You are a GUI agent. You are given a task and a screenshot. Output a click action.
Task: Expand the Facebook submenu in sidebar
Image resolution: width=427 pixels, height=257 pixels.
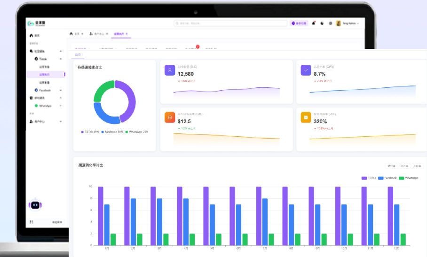(x=60, y=90)
